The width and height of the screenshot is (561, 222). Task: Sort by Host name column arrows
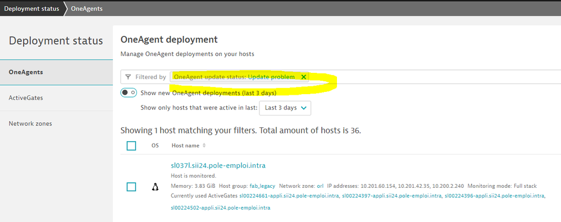pyautogui.click(x=204, y=146)
